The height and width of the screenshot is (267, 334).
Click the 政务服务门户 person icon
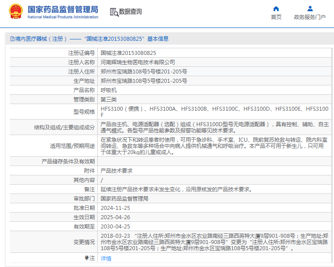(x=310, y=8)
